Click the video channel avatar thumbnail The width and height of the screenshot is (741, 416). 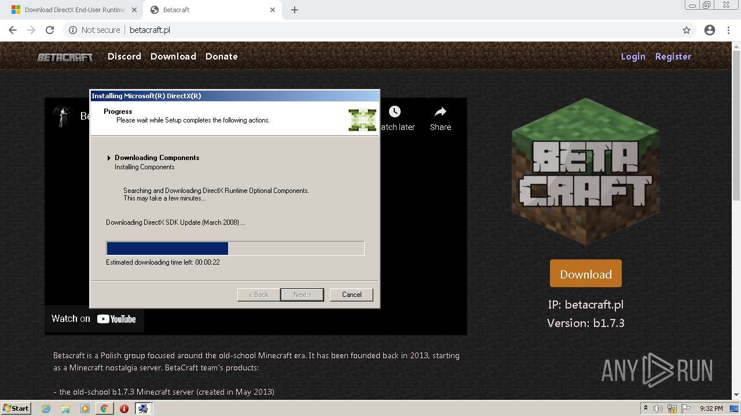(x=61, y=116)
